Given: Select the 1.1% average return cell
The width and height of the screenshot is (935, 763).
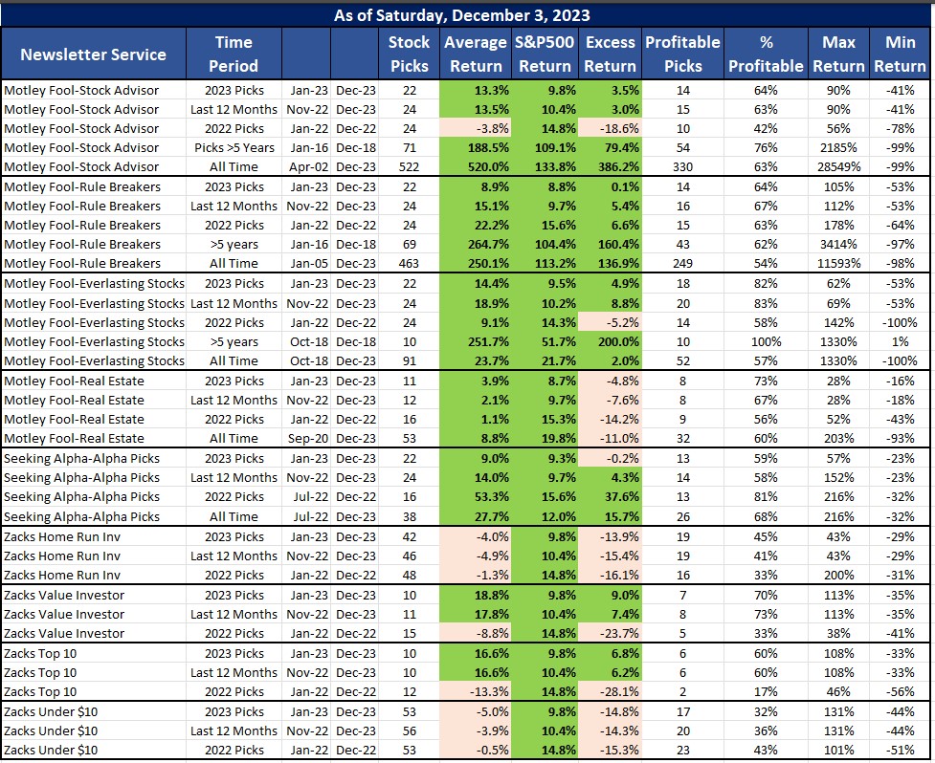Looking at the screenshot, I should 476,420.
